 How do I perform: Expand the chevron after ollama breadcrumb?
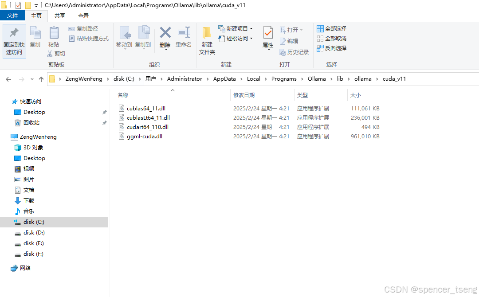(x=377, y=79)
